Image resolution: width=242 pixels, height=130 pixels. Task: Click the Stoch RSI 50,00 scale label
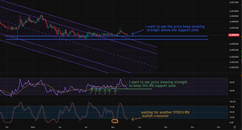tap(232, 112)
